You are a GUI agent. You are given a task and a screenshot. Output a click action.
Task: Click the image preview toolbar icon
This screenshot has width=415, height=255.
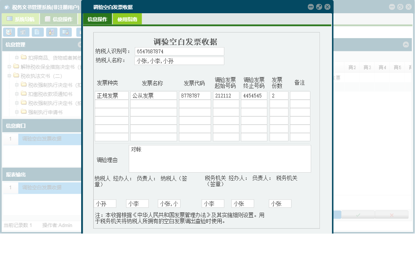point(66,32)
